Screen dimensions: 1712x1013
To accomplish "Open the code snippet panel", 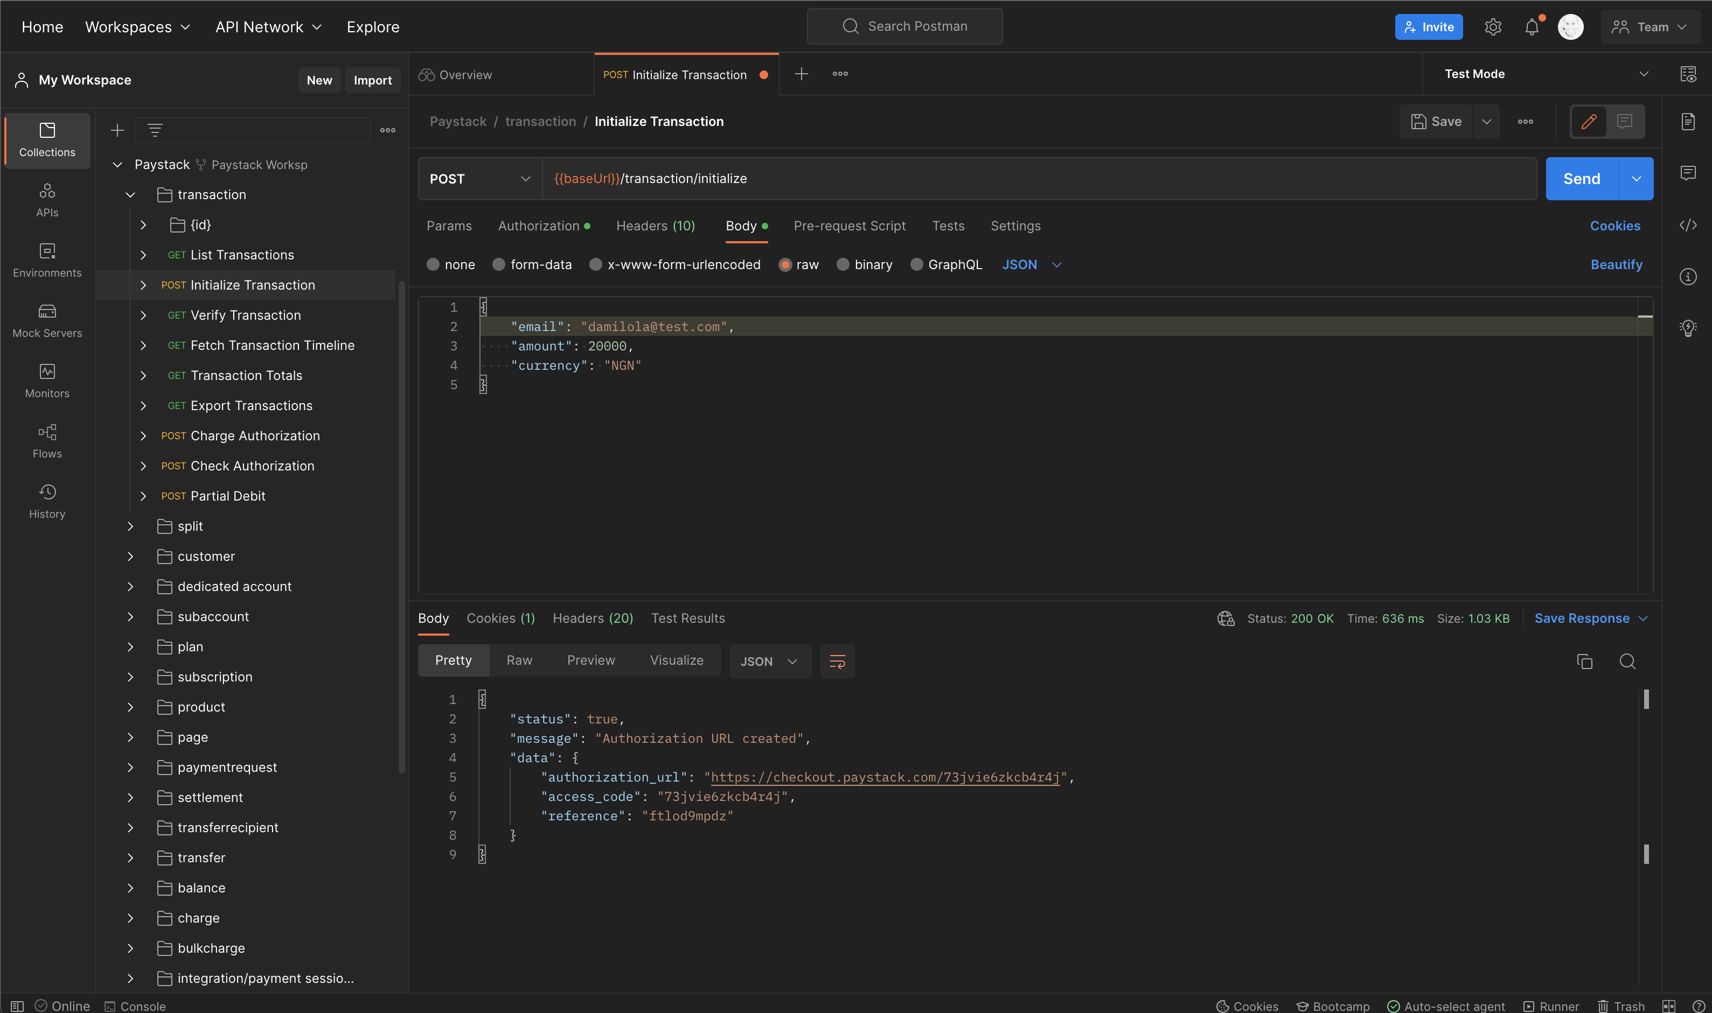I will (1687, 224).
